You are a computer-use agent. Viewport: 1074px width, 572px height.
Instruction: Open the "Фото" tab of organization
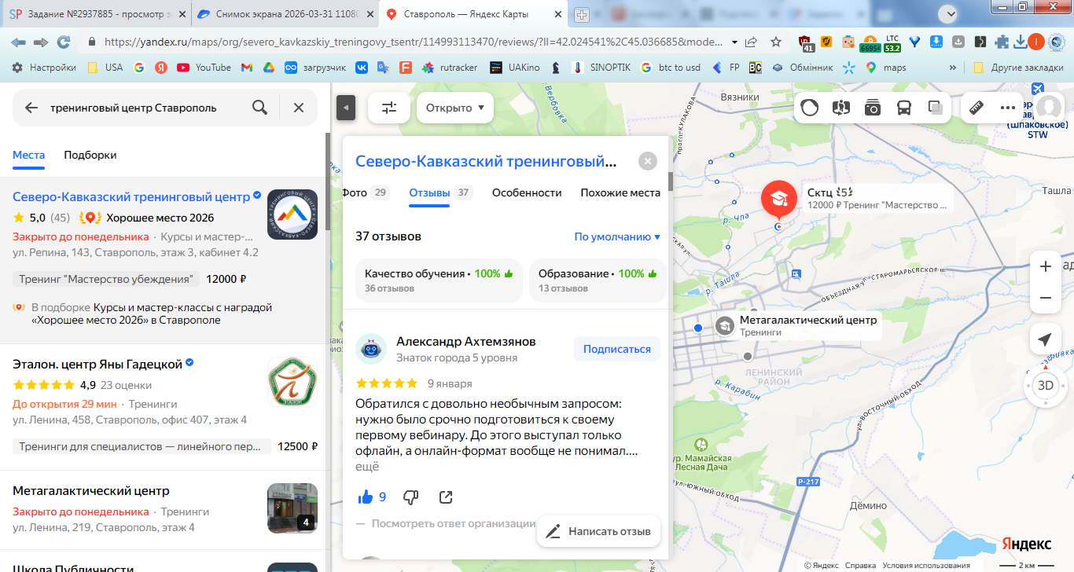tap(366, 192)
